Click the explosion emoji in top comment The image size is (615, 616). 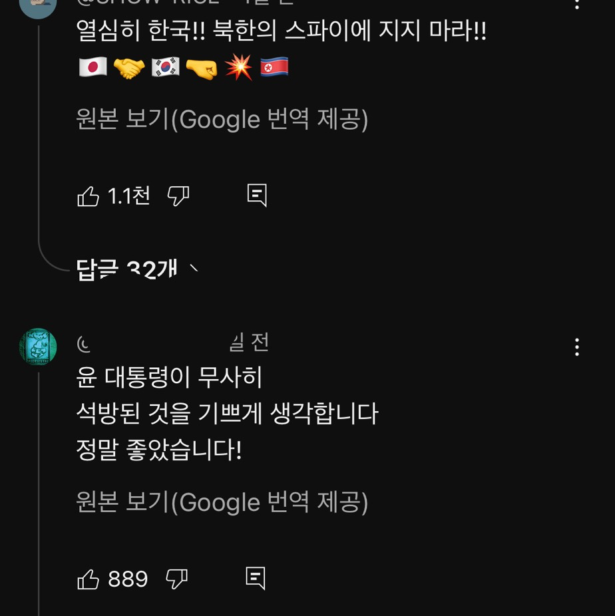pyautogui.click(x=238, y=68)
